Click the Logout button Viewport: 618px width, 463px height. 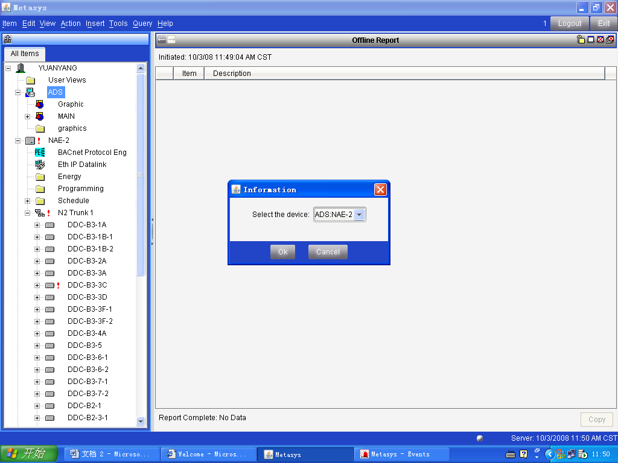[570, 24]
